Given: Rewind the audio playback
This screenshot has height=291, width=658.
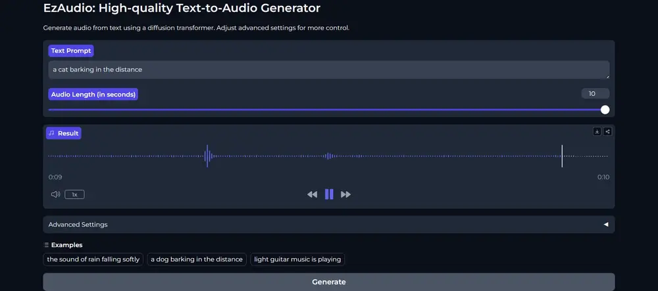Looking at the screenshot, I should point(312,194).
